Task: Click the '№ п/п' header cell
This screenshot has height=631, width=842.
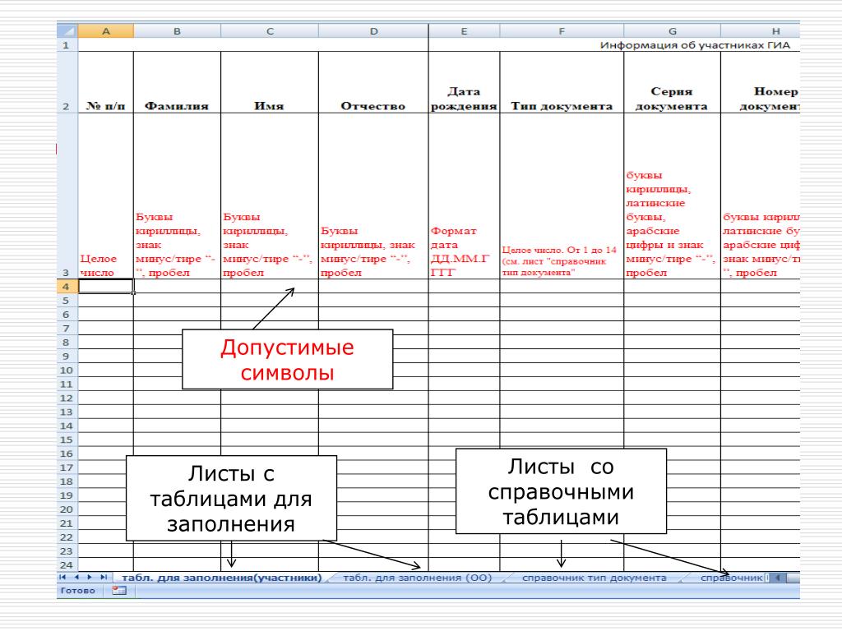Action: [x=106, y=82]
